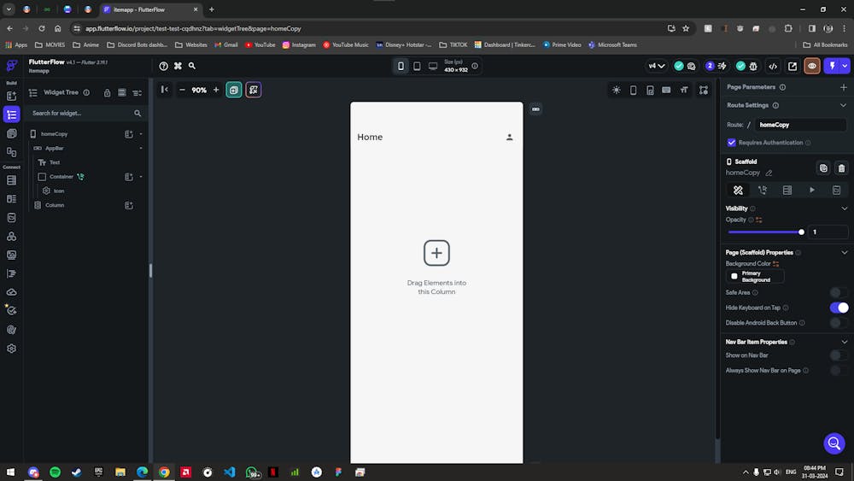
Task: Click the Primary Background color swatch
Action: click(734, 277)
